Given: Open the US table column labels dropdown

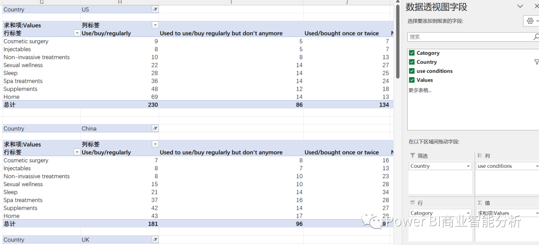Looking at the screenshot, I should click(x=155, y=25).
